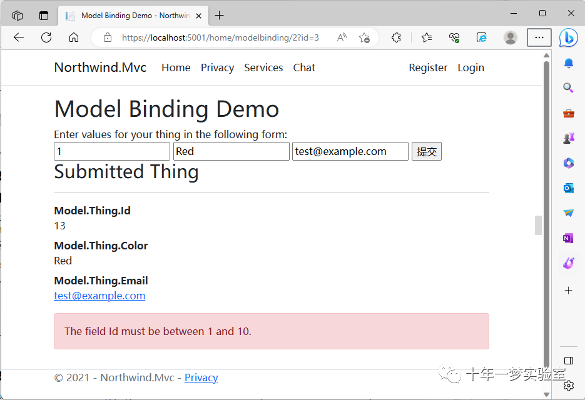The width and height of the screenshot is (585, 400).
Task: Select the Model.Thing.Email label
Action: click(101, 281)
